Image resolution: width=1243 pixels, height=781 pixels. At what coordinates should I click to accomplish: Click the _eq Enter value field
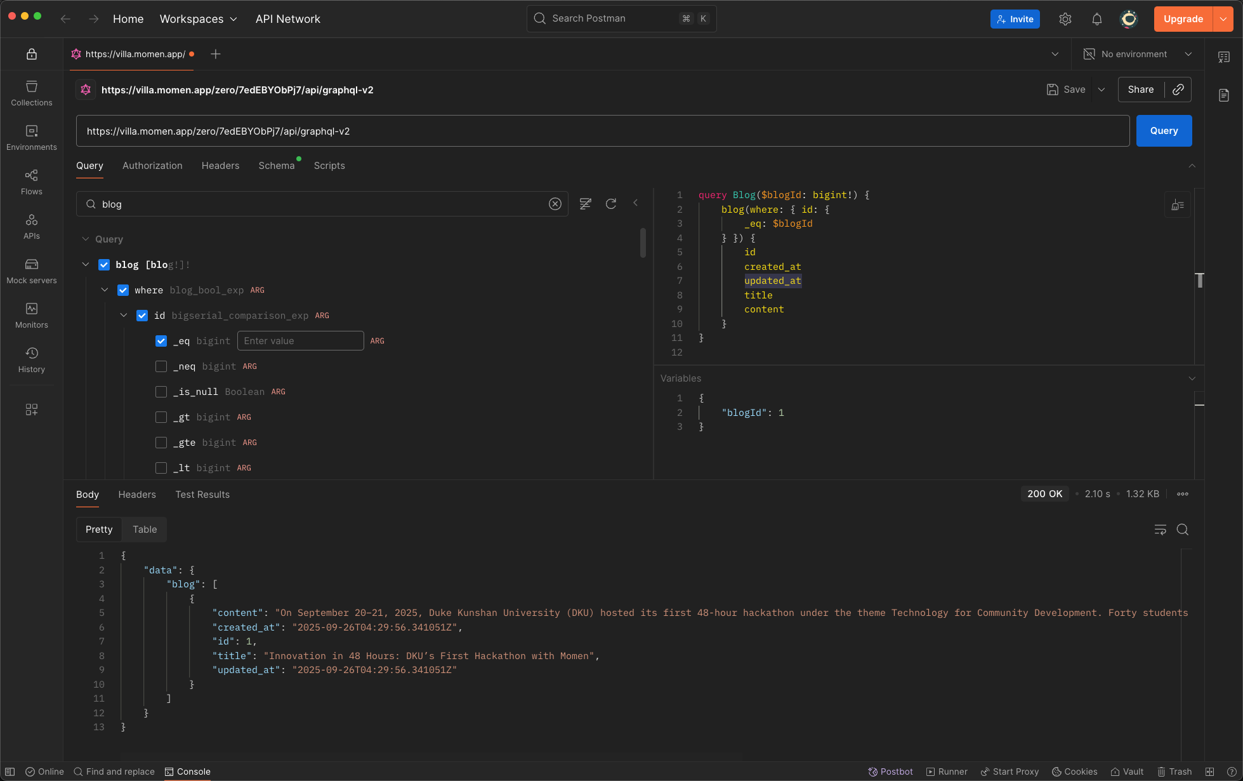[x=300, y=341]
